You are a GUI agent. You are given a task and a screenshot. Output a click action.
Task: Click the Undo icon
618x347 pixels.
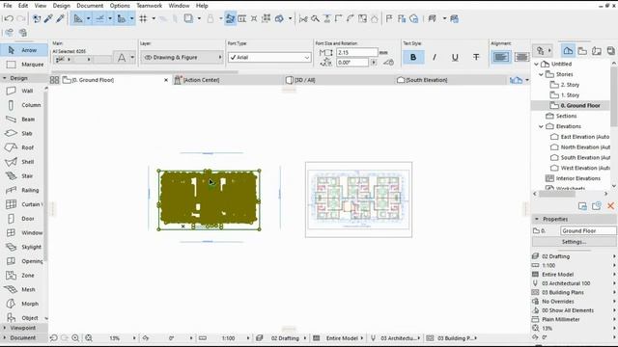[9, 18]
